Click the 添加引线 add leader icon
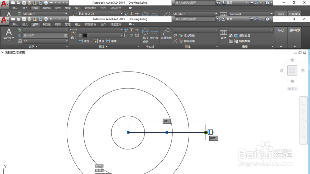 pos(181,36)
